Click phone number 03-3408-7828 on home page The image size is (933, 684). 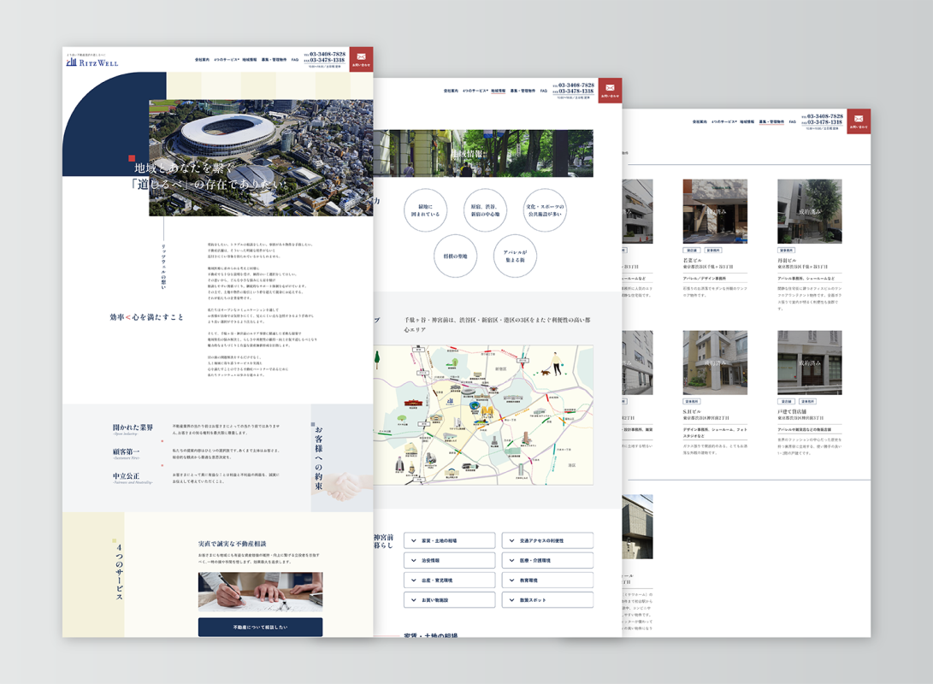pyautogui.click(x=328, y=54)
